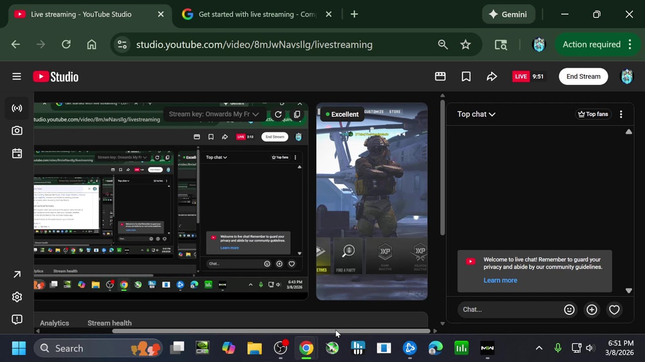
Task: Click the bookmark marker icon in header
Action: [466, 76]
